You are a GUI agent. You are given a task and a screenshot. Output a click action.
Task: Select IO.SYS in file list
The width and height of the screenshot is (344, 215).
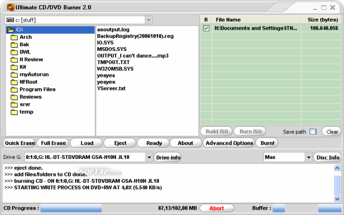[x=105, y=43]
